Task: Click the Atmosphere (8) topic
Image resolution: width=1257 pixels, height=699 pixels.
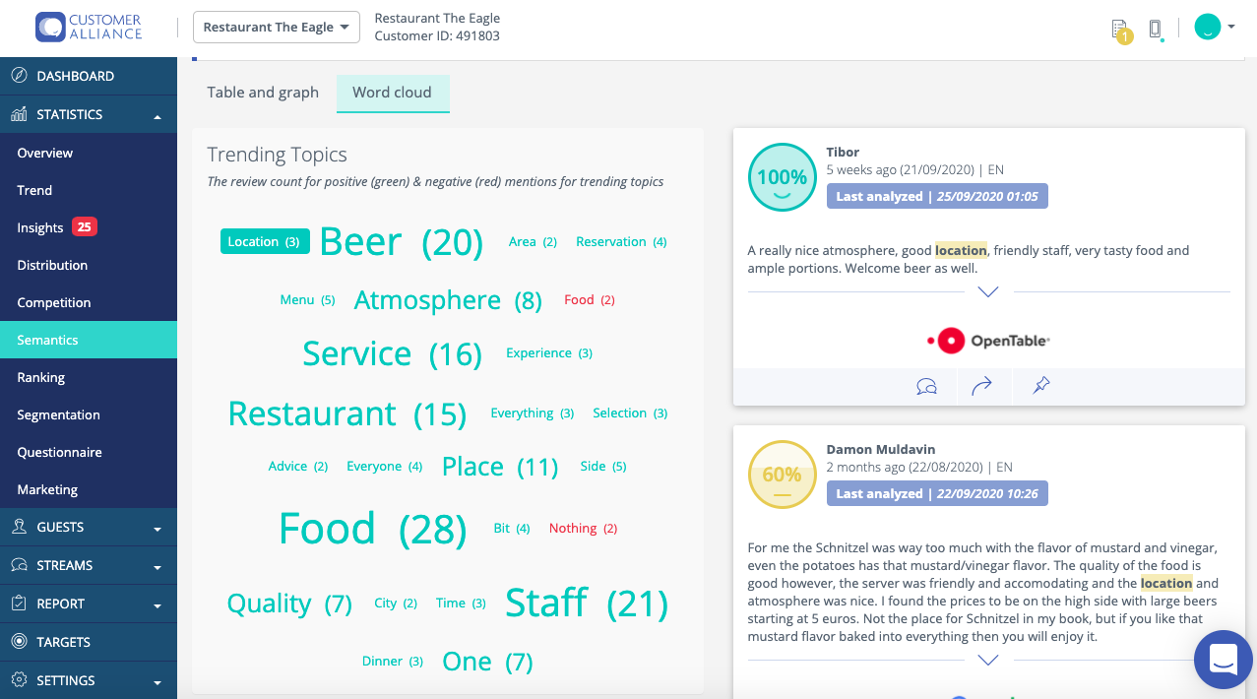Action: pos(448,300)
